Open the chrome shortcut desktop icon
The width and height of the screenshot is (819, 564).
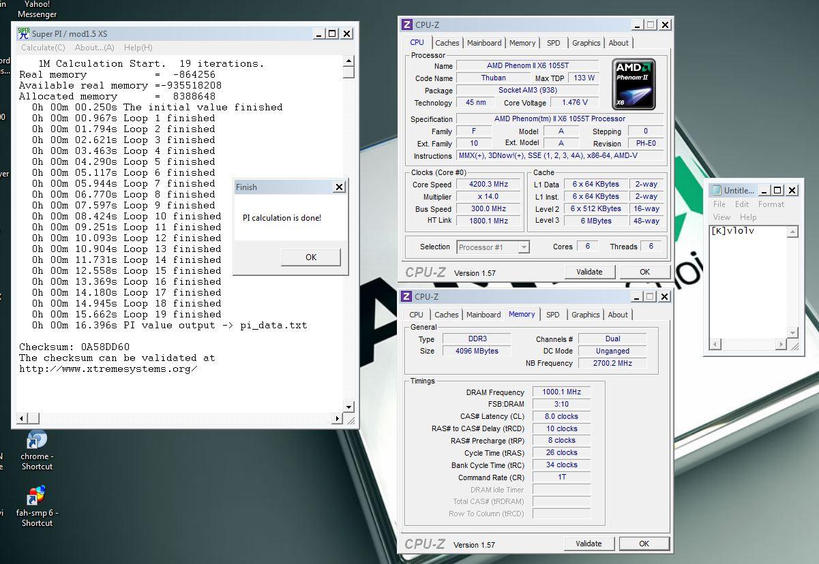(x=37, y=451)
